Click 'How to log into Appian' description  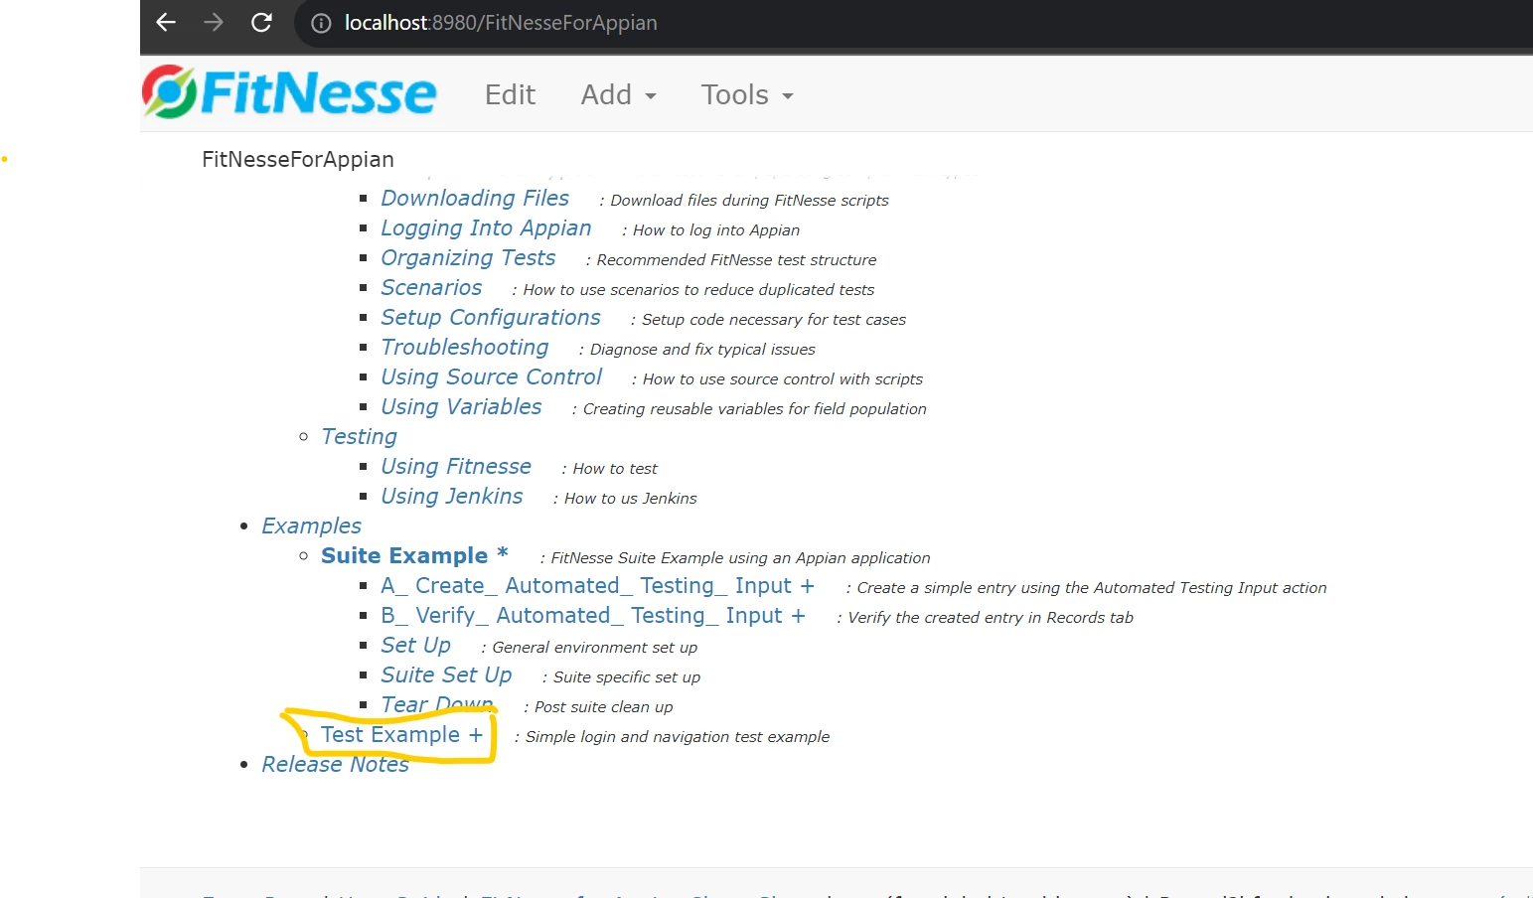pos(715,230)
